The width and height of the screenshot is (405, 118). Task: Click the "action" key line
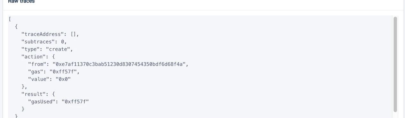[x=38, y=57]
